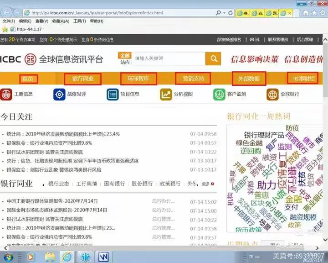This screenshot has height=263, width=328.
Task: Go to the 环球智库 navigation tab
Action: [x=138, y=79]
